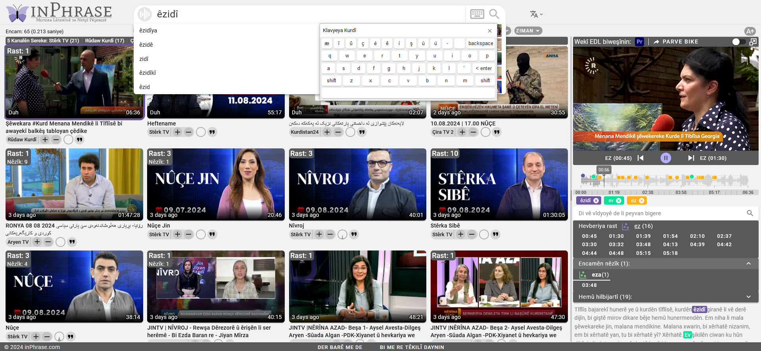761x351 pixels.
Task: Open the 'DER BARÊ ME DE' footer link
Action: pyautogui.click(x=340, y=347)
